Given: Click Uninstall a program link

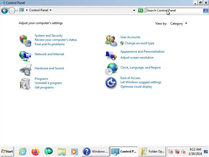Looking at the screenshot, I should pos(48,83).
